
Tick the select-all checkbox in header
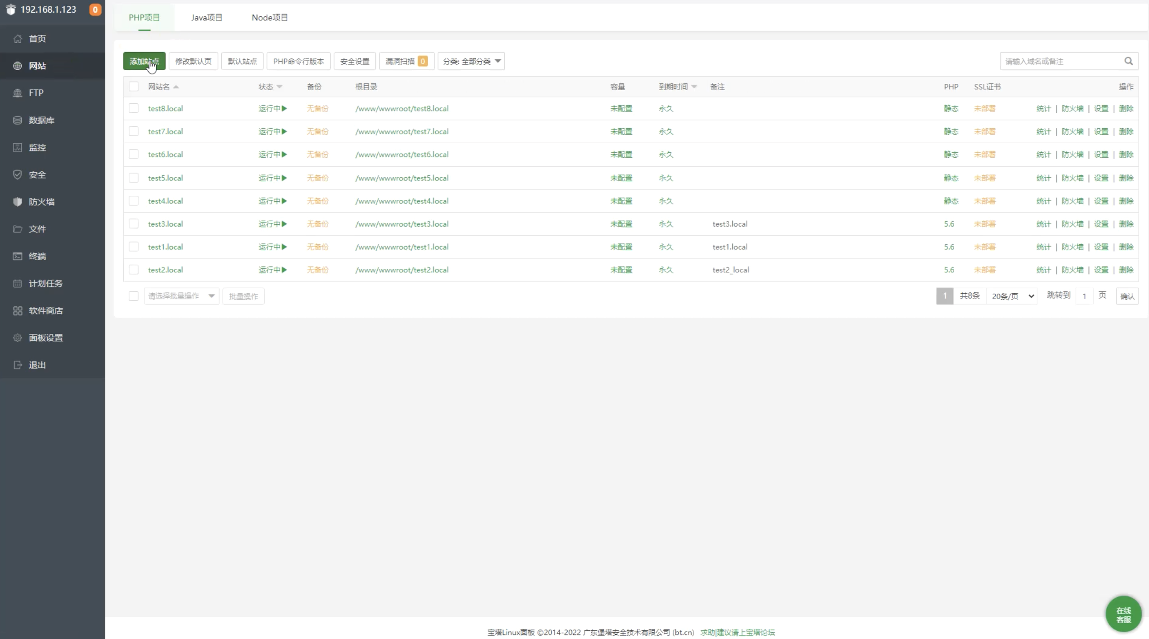coord(133,87)
